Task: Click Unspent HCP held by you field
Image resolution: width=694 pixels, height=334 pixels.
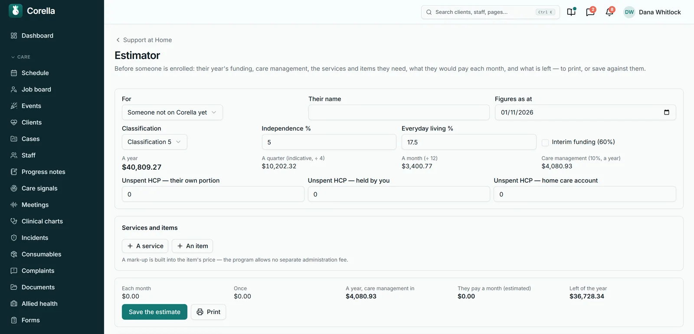Action: point(399,194)
